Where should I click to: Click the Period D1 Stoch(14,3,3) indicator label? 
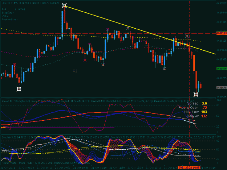[16, 101]
